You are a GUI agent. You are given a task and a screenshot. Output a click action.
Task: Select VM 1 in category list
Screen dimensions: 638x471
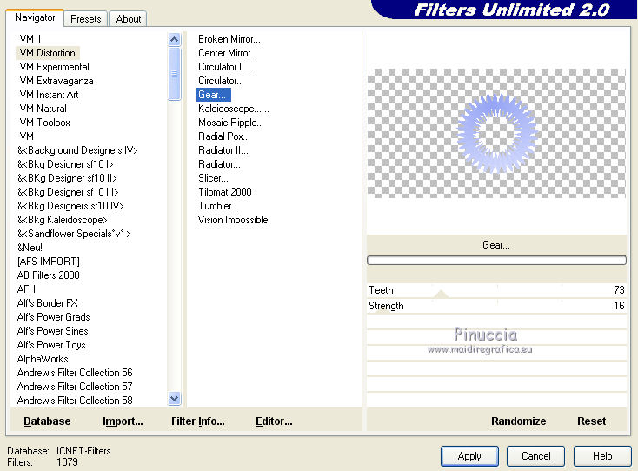pos(30,39)
